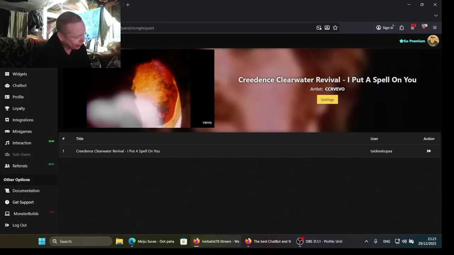Open the Loyalty section
454x255 pixels.
click(x=19, y=108)
